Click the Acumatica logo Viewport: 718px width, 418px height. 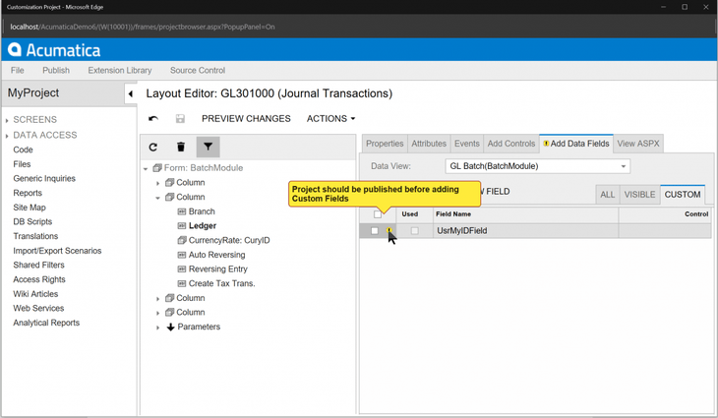54,50
